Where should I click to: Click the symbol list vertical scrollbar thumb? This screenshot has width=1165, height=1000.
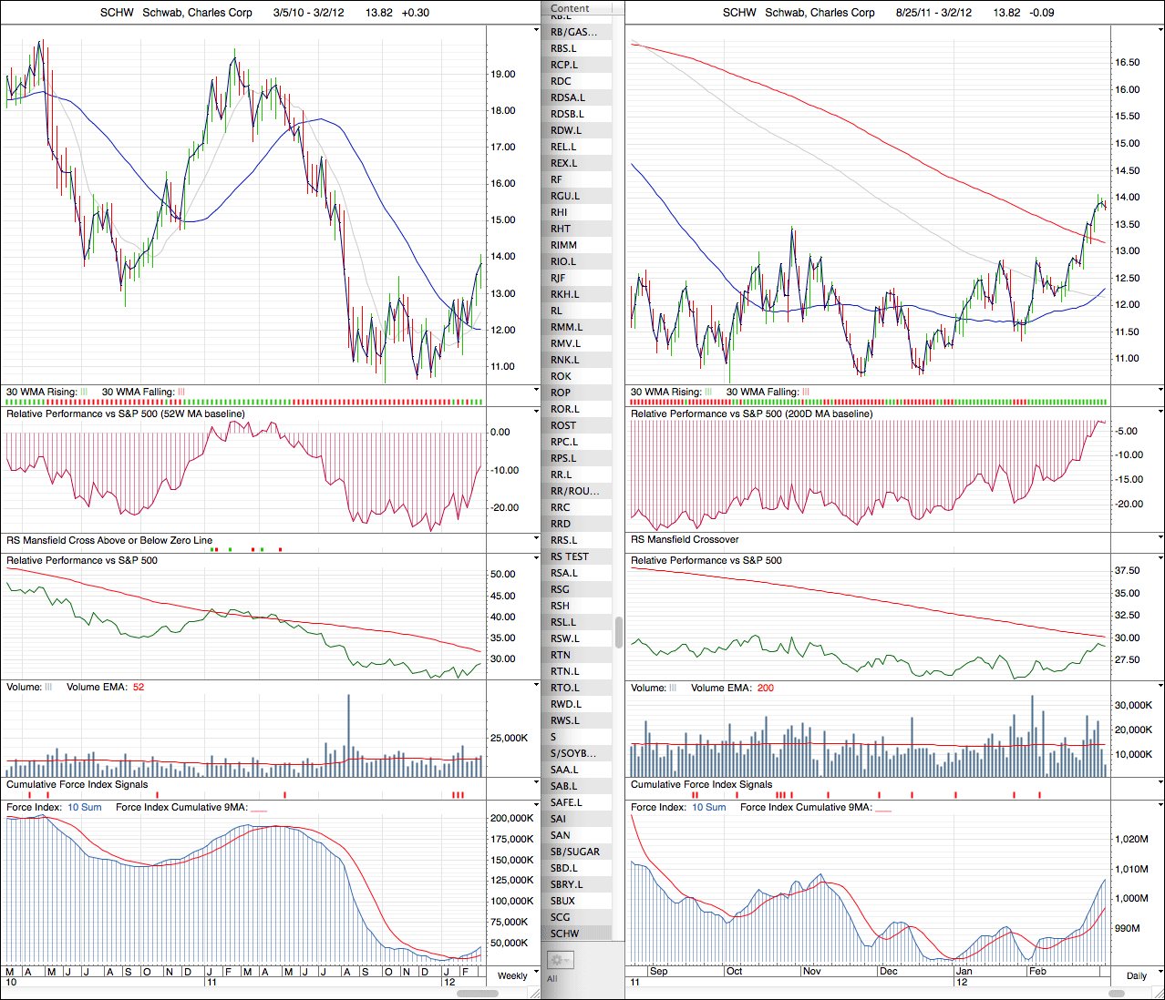click(x=619, y=631)
